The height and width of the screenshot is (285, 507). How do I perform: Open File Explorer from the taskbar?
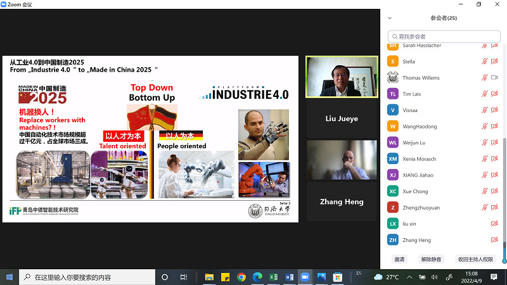(209, 277)
